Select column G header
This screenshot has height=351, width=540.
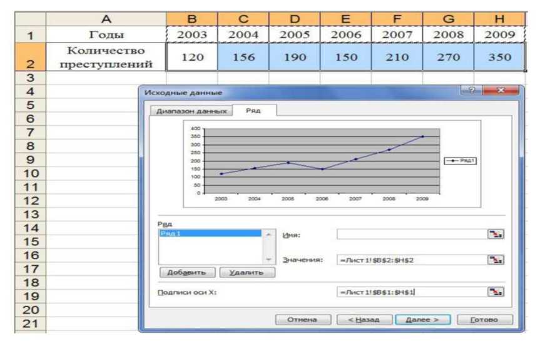449,19
